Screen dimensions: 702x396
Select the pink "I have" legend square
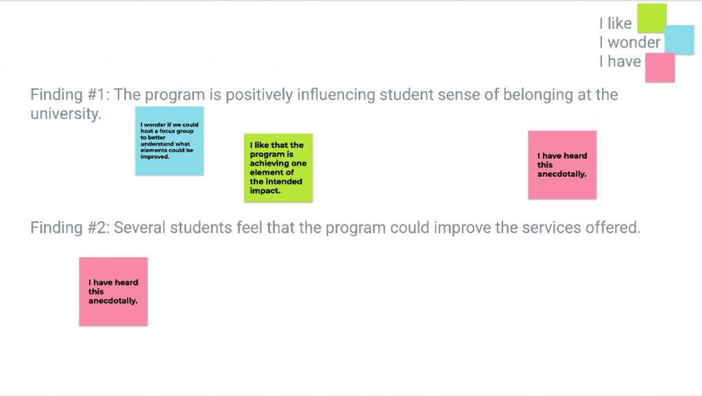pos(660,68)
